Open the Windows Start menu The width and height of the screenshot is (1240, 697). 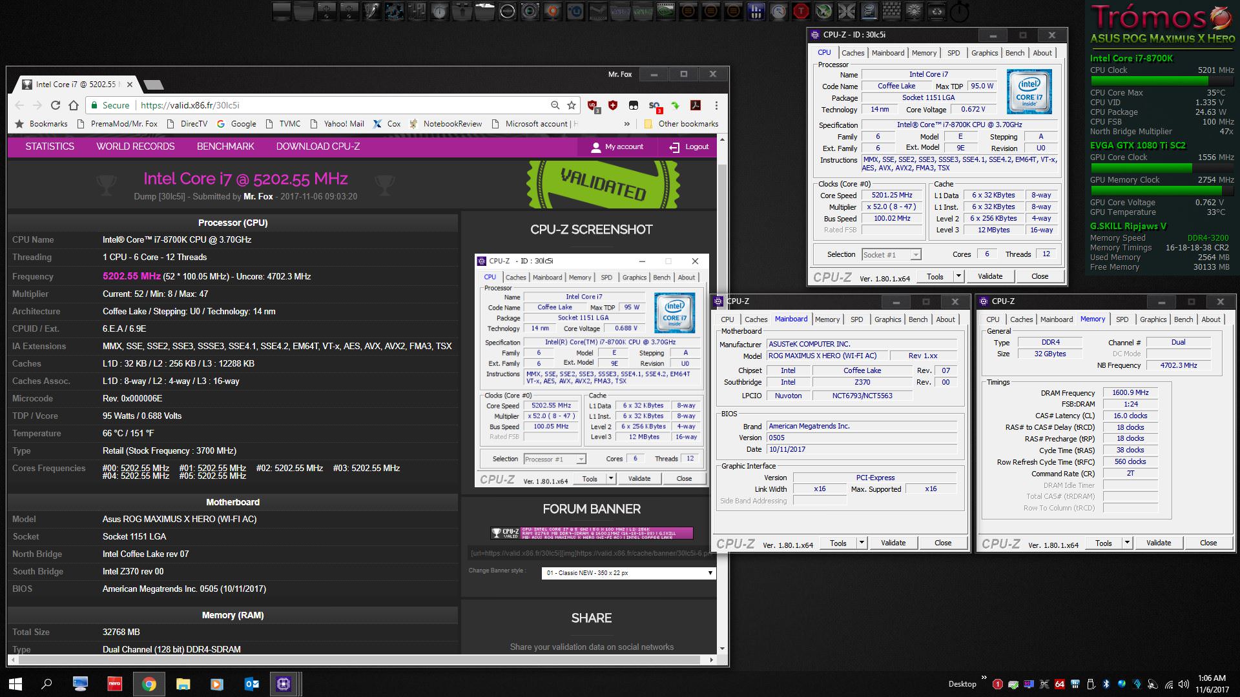pos(15,684)
